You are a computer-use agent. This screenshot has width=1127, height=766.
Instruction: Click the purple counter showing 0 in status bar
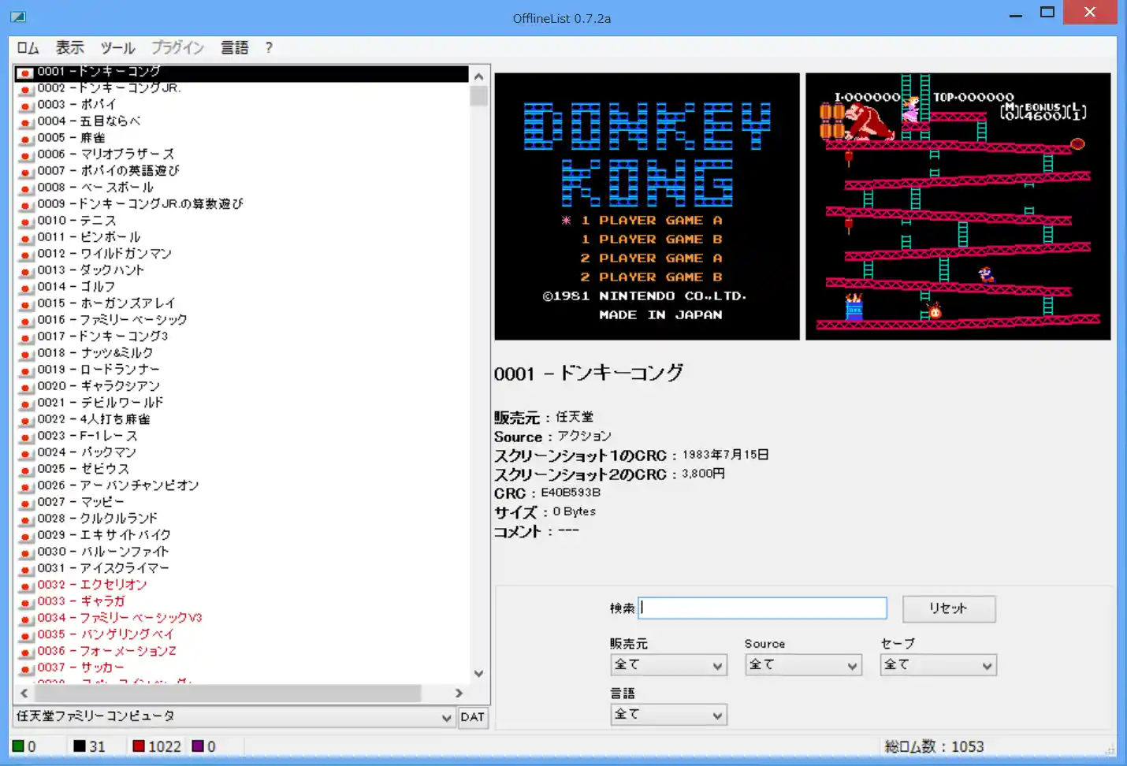pyautogui.click(x=206, y=746)
